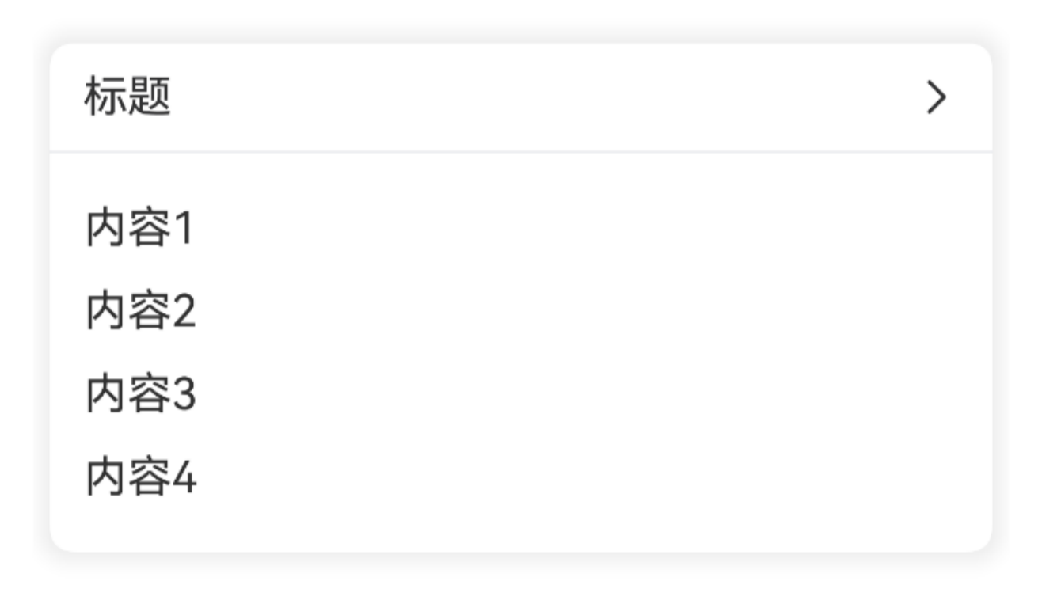1042x600 pixels.
Task: Click the third content line 内容3
Action: pos(140,396)
